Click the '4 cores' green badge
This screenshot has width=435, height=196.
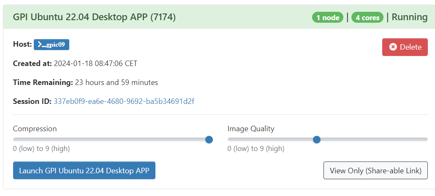[x=367, y=18]
